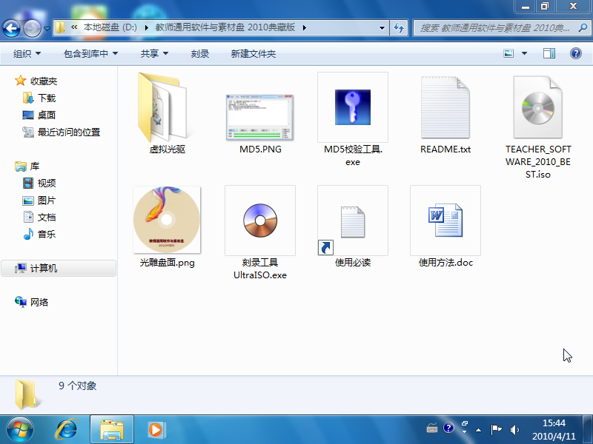
Task: Select TEACHER_SOFTWARE_2010_BEST.iso disc image
Action: (538, 107)
